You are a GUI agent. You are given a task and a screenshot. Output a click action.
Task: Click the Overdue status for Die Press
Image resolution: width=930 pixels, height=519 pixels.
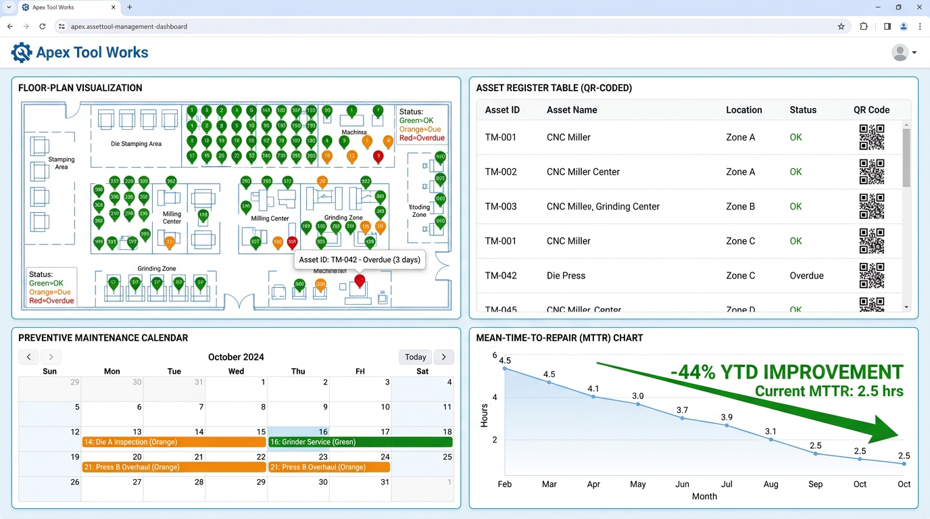click(806, 276)
